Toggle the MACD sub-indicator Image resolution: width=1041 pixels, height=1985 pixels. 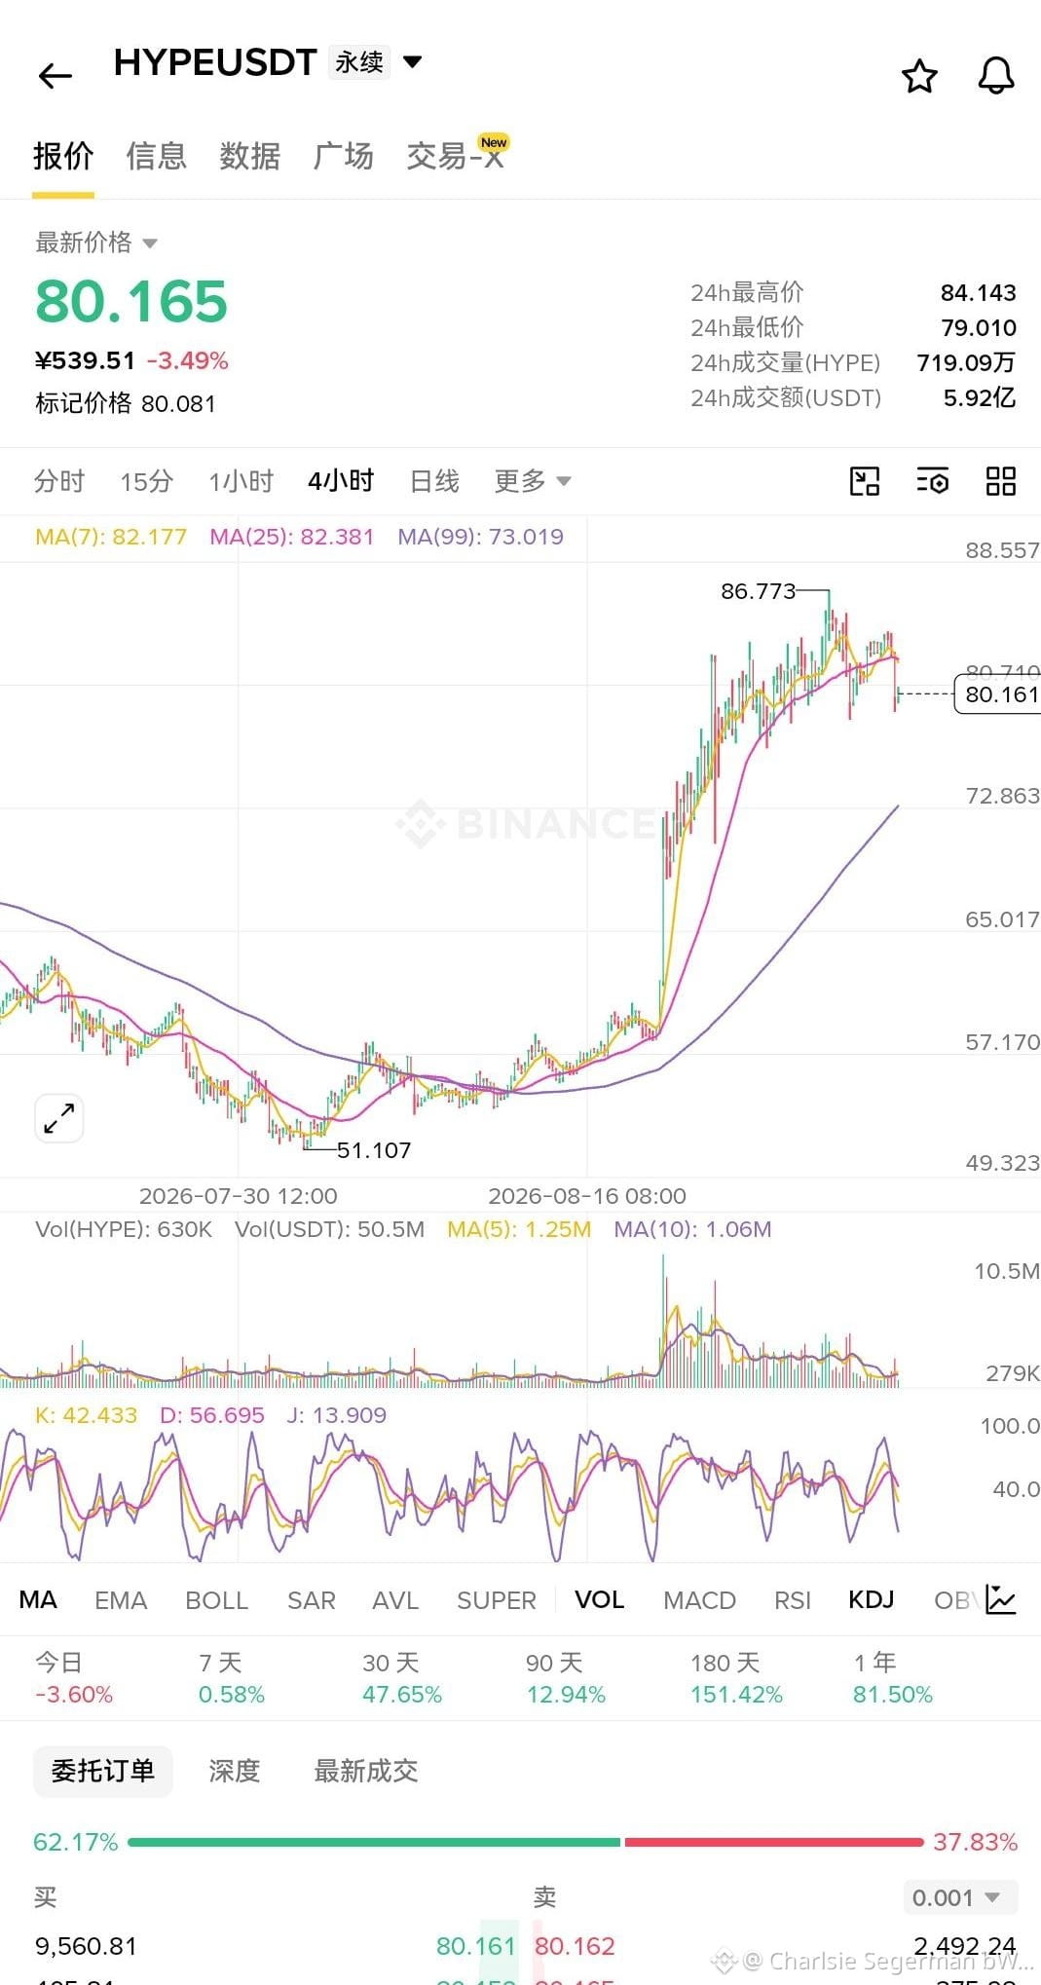699,1600
